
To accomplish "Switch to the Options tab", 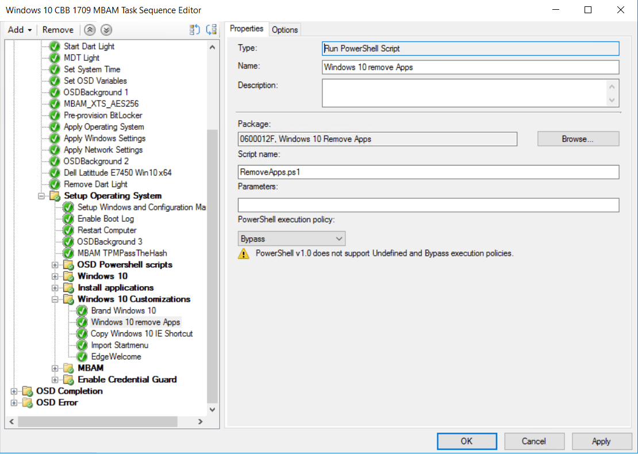I will point(285,29).
